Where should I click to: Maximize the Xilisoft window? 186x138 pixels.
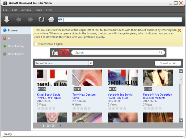pos(176,3)
